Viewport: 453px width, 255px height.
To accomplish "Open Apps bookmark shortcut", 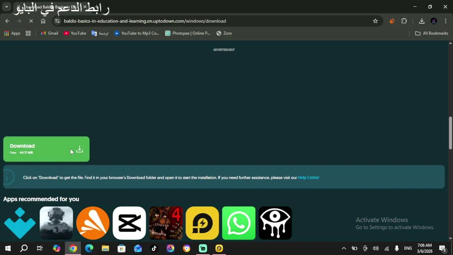I will (12, 33).
